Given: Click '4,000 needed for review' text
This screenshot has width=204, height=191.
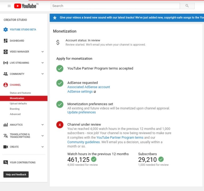Looking at the screenshot, I should click(x=82, y=165).
